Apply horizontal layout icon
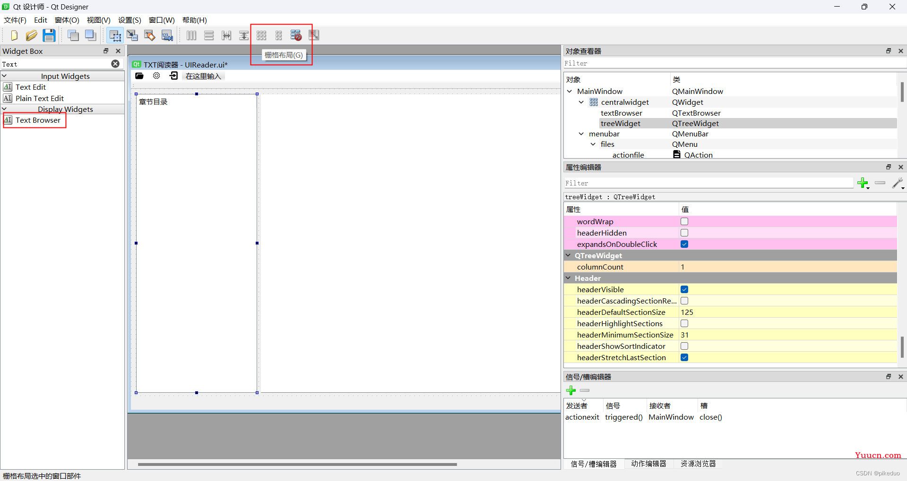Screen dimensions: 907x481 coord(191,35)
